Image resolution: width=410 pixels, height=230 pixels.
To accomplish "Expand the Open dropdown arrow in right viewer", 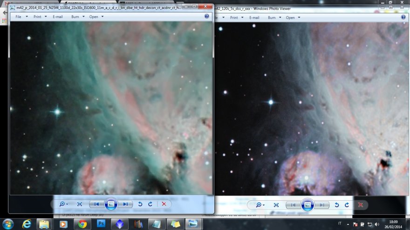I will click(x=299, y=18).
